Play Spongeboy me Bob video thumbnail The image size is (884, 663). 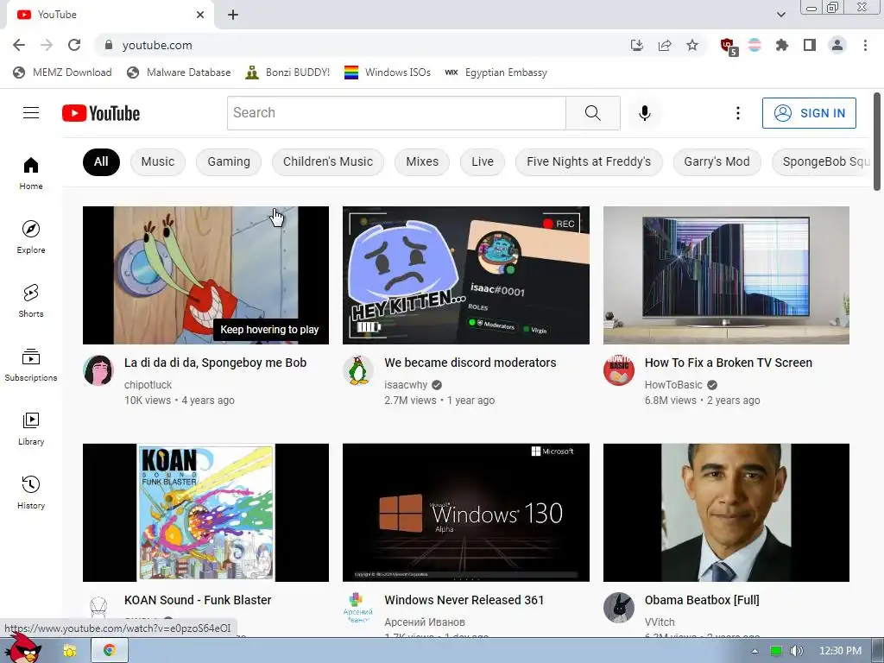205,275
